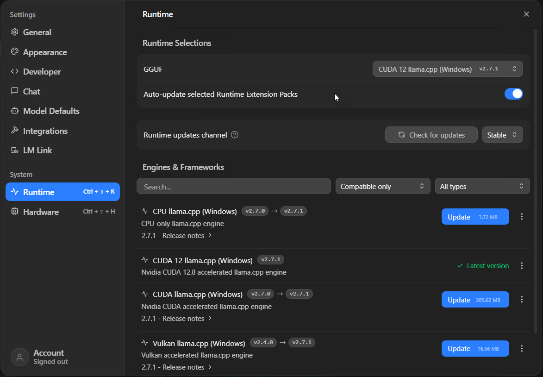Disable Auto-update selected Runtime Extension Packs

coord(514,94)
